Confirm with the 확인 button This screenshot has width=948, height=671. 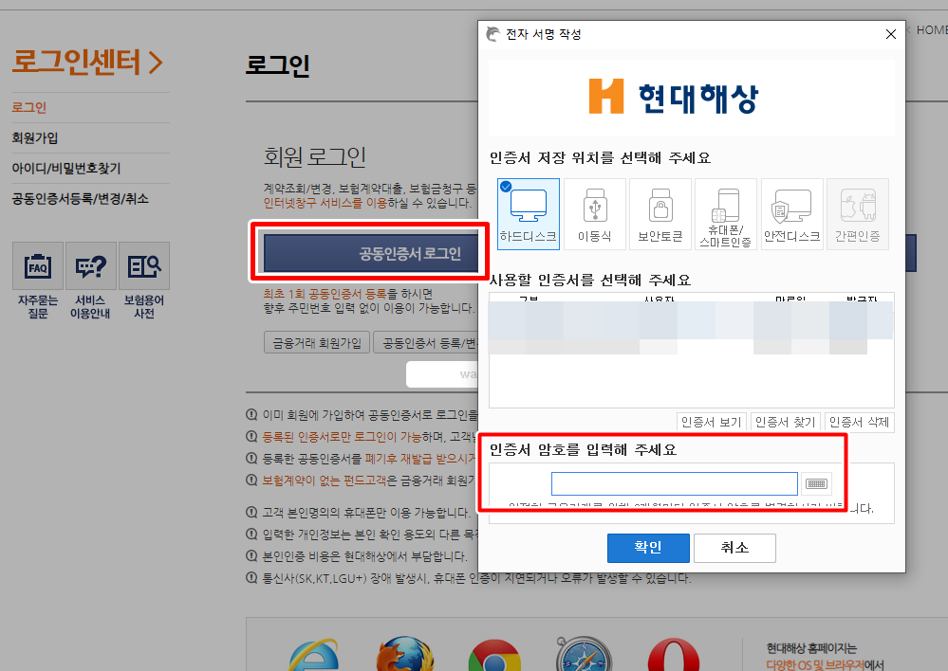648,548
